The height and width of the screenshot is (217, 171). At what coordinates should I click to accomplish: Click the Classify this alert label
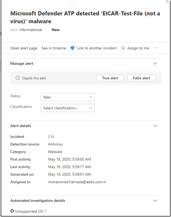tap(34, 78)
